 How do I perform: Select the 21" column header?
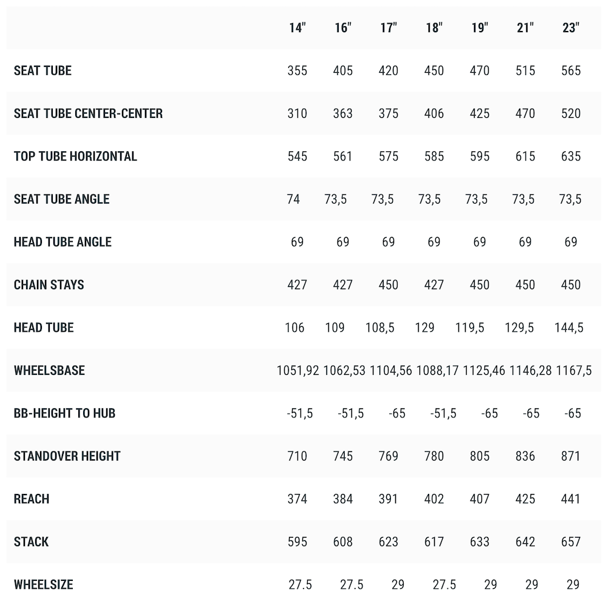click(526, 27)
